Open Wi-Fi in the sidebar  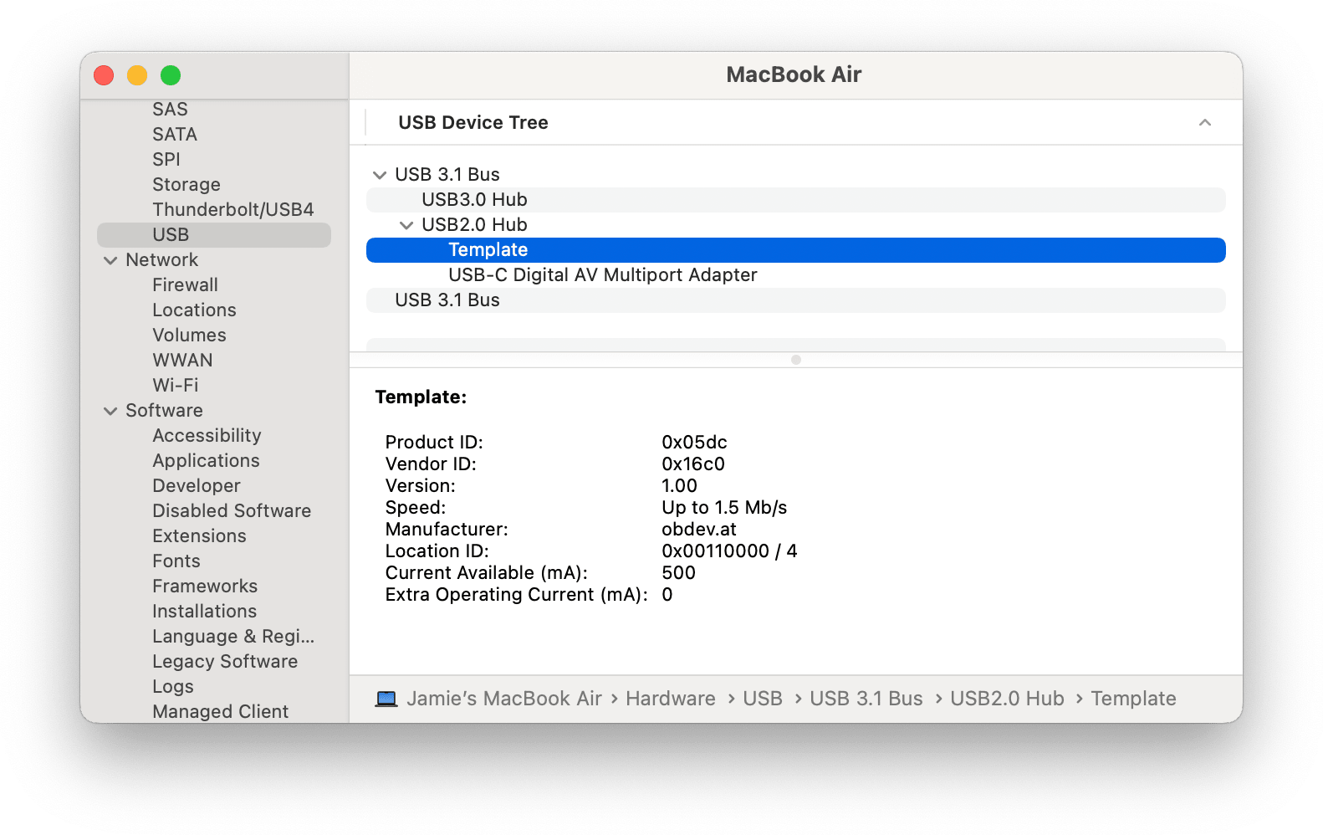(176, 386)
